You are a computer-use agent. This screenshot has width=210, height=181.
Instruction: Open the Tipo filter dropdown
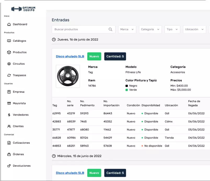172,29
